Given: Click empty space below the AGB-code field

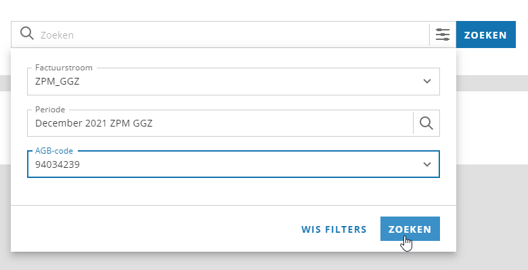Looking at the screenshot, I should point(234,191).
